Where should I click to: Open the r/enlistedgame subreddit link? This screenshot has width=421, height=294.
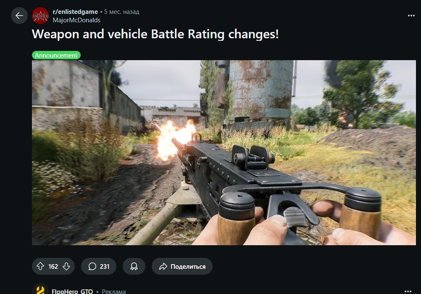[x=75, y=12]
